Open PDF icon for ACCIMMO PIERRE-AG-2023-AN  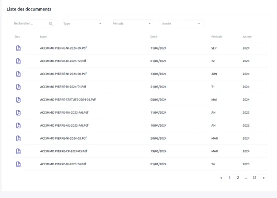(18, 126)
